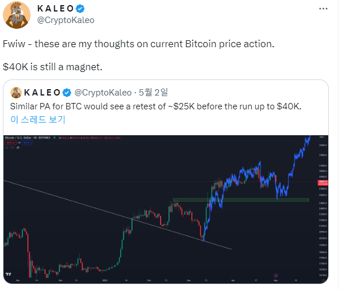Click the green support zone on the chart
This screenshot has height=290, width=349.
tap(241, 200)
